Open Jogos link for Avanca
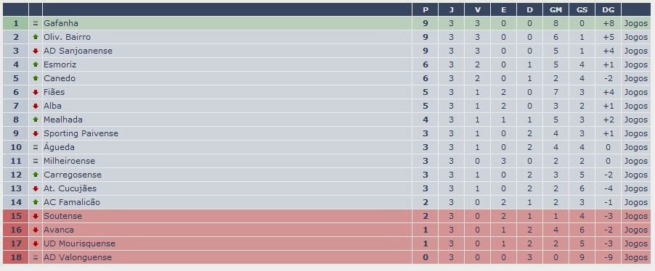 coord(636,230)
